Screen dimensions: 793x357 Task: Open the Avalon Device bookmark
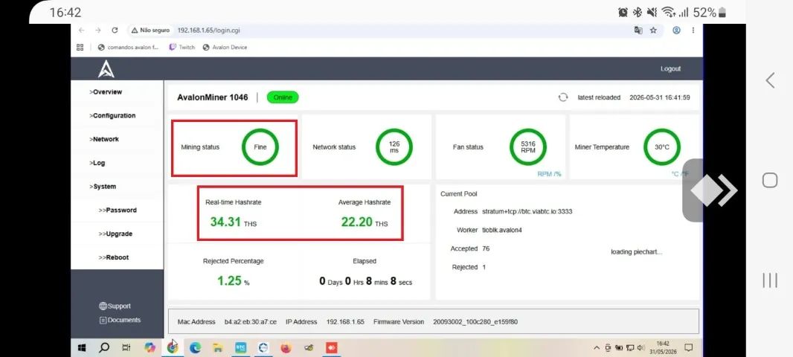(225, 47)
